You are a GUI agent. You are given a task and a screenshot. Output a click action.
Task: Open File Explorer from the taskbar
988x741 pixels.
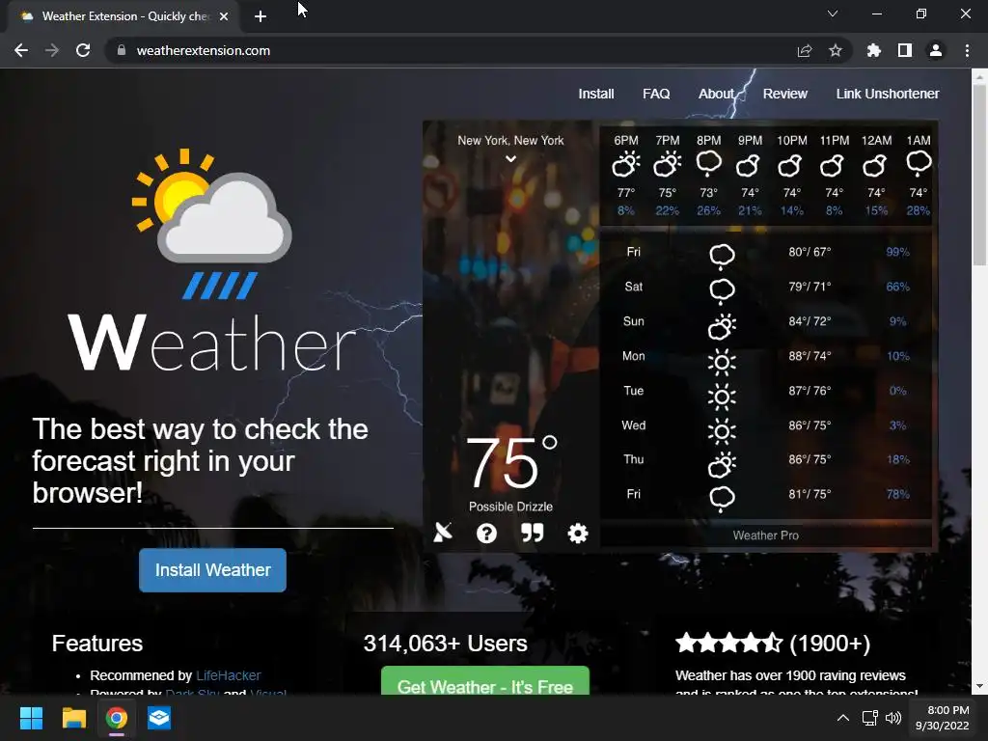coord(74,718)
